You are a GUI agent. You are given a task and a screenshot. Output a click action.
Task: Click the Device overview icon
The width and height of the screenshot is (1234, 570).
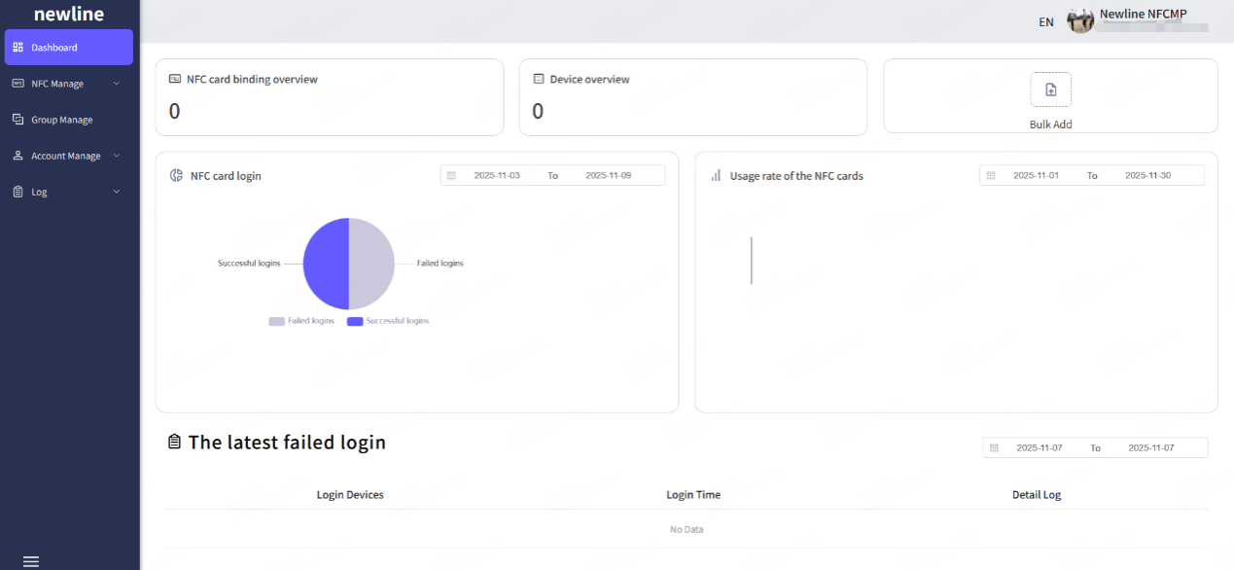pos(539,79)
